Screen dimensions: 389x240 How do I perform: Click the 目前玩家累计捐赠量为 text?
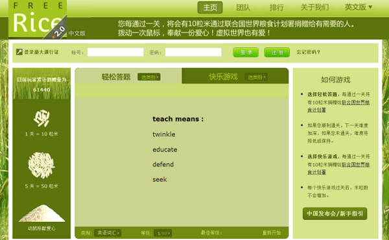(41, 80)
